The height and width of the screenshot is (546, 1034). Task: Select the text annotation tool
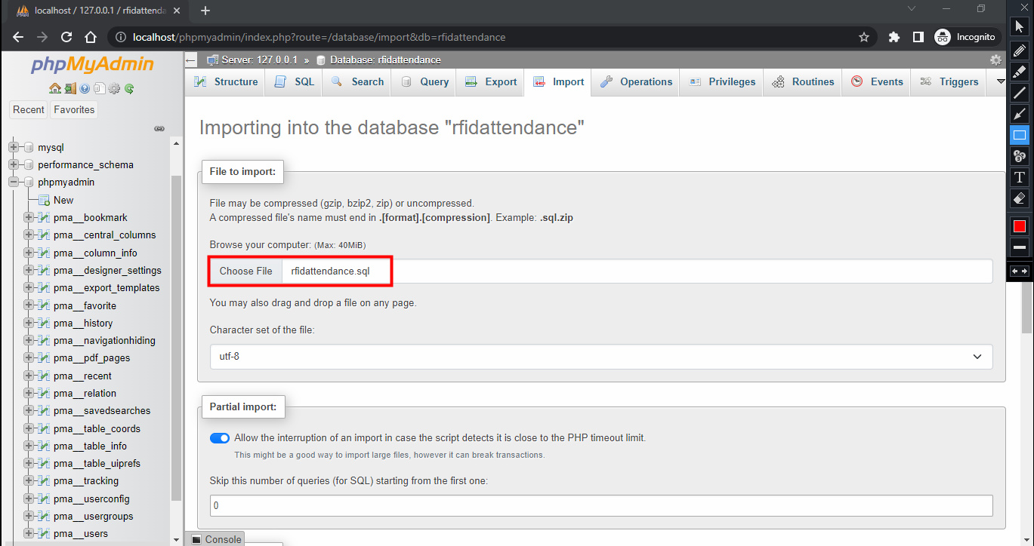(x=1020, y=177)
